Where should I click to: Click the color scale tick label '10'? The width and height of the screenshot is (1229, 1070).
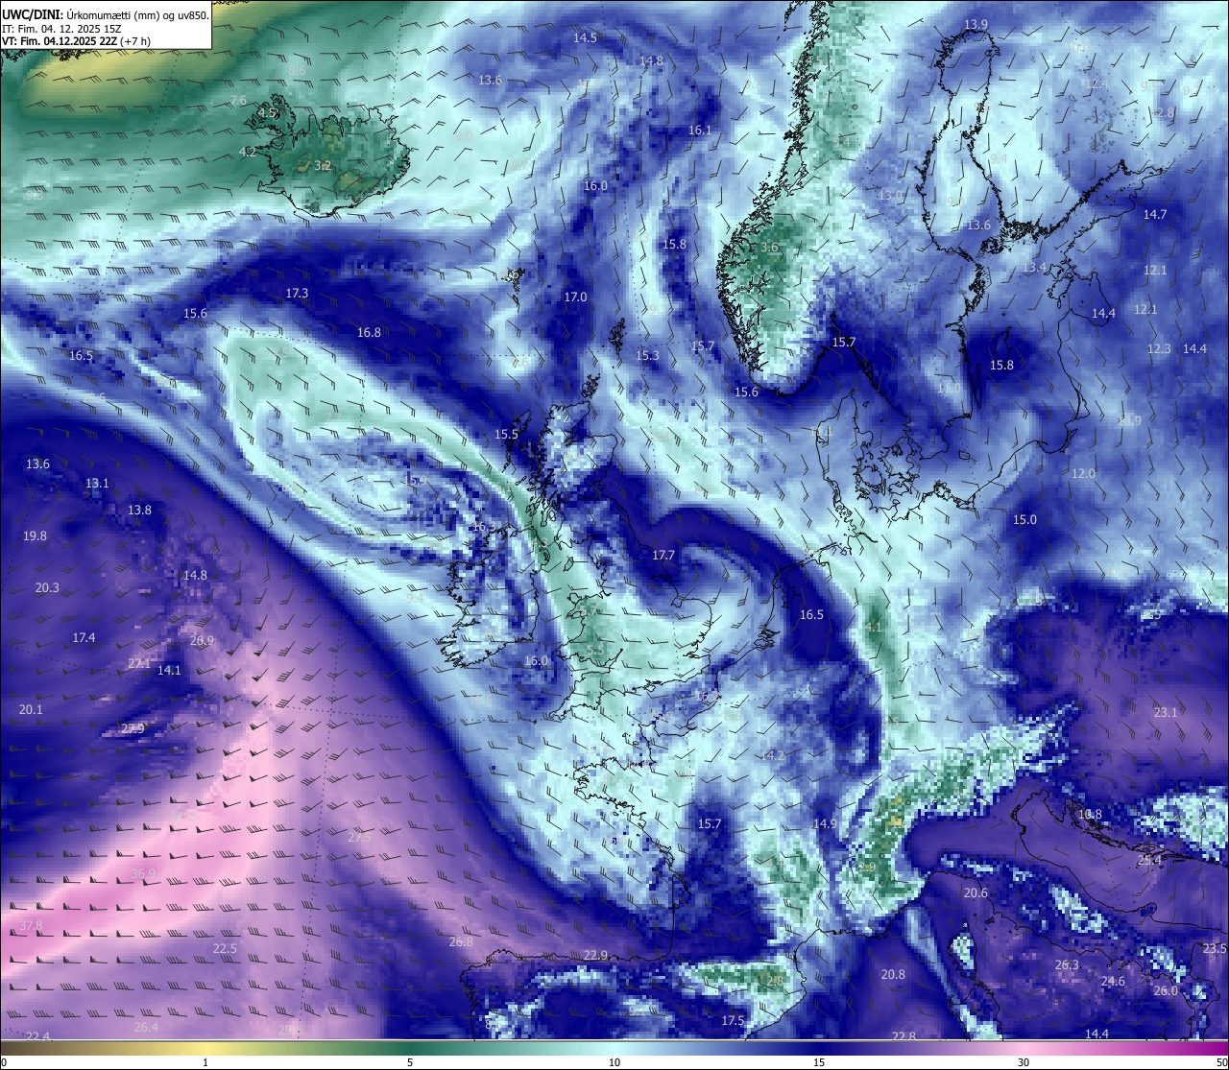tap(614, 1062)
